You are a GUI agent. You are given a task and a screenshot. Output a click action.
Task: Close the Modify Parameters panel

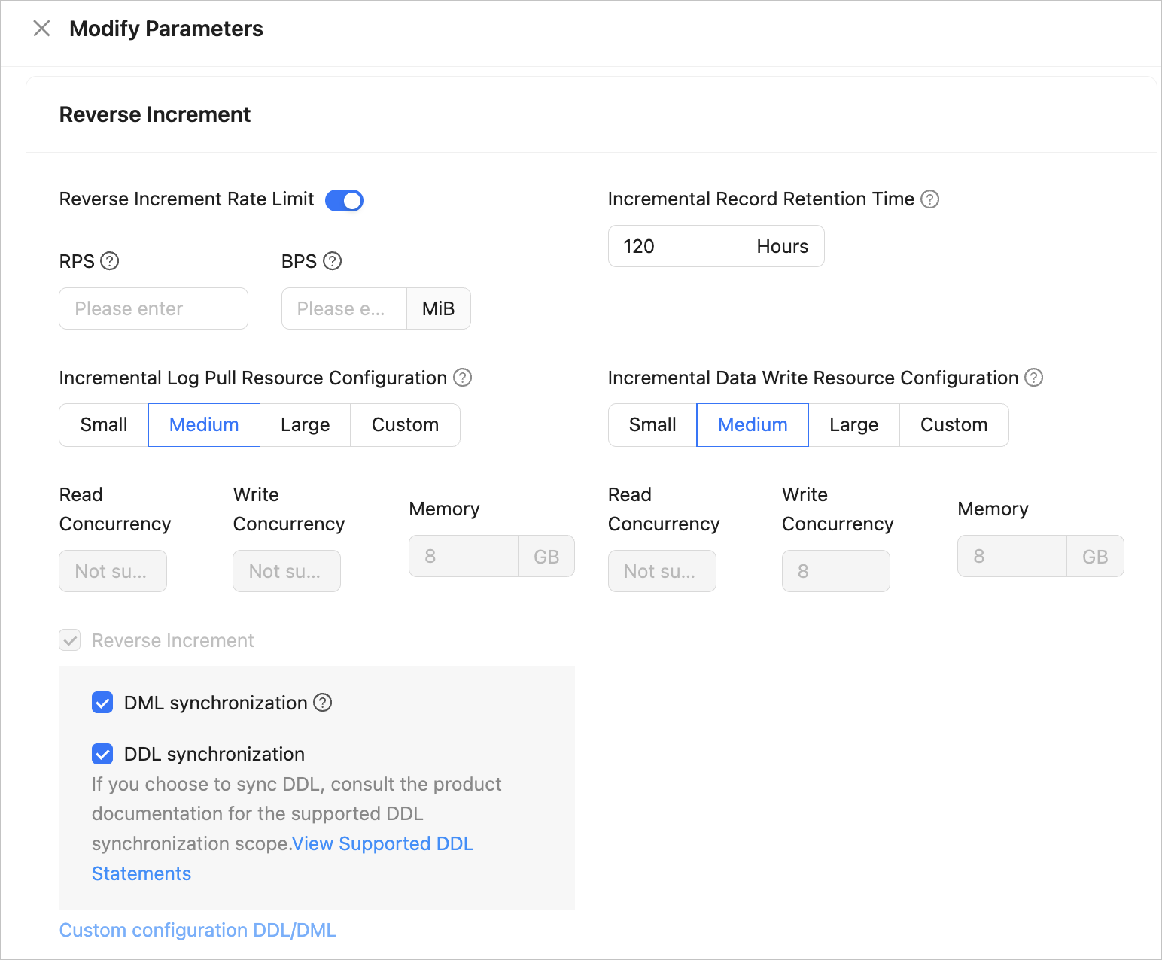[x=42, y=29]
